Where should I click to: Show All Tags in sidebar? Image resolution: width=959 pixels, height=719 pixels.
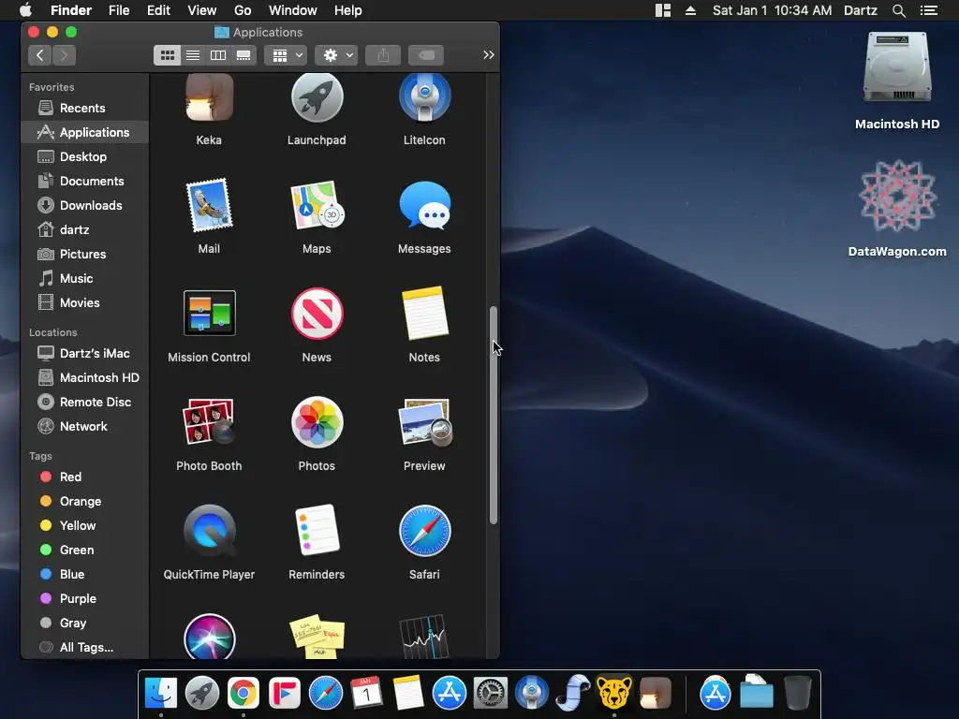85,647
